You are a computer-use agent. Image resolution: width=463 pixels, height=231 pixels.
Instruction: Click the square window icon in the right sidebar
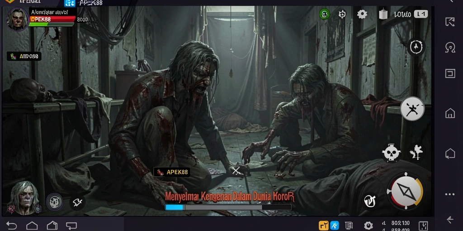coord(450,74)
